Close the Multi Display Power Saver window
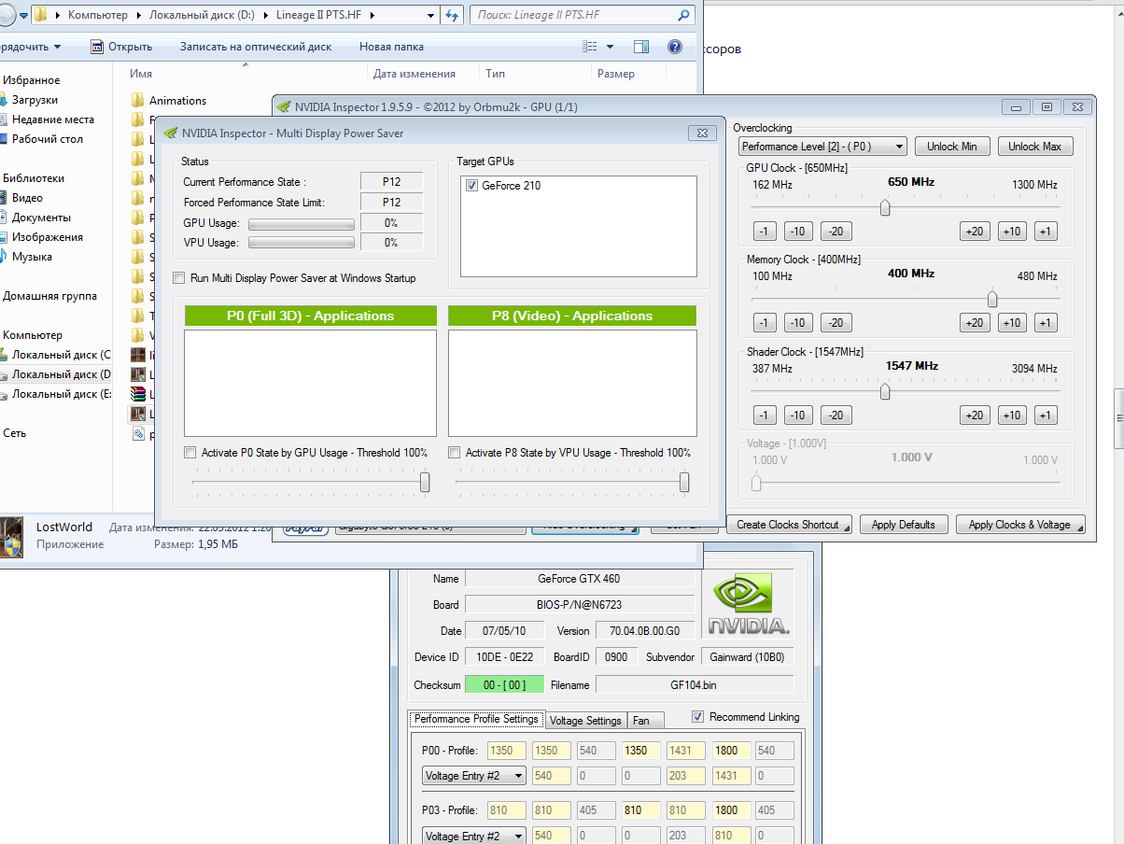Viewport: 1124px width, 844px height. (701, 133)
